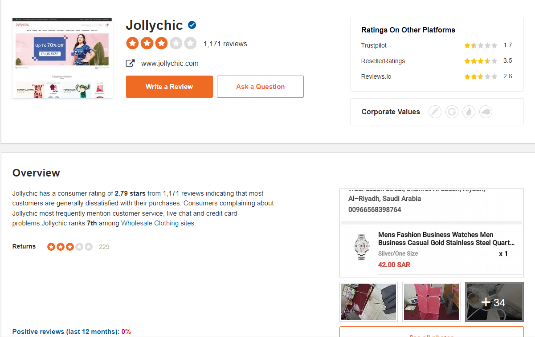Click the leaf eco-friendly corporate value icon
This screenshot has height=337, width=535.
pos(469,112)
